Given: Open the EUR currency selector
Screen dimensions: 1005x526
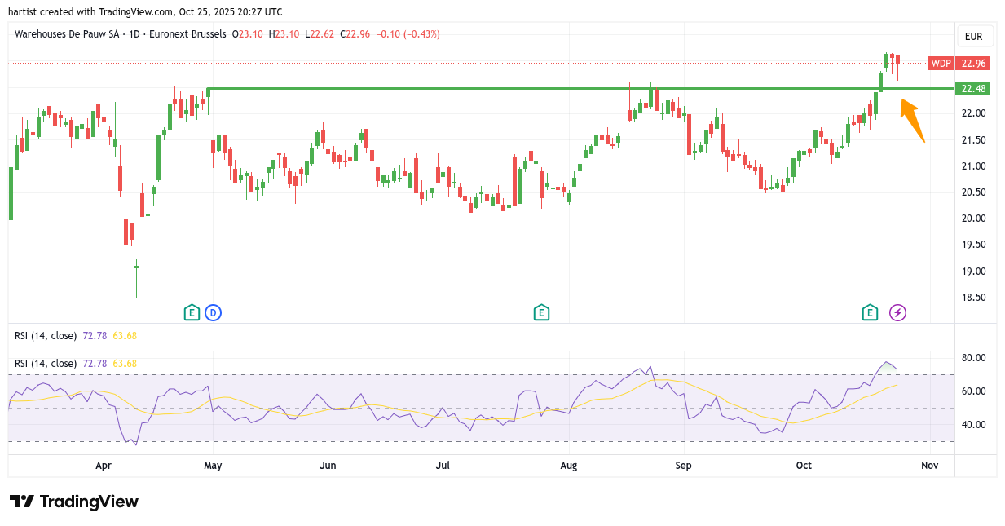Looking at the screenshot, I should click(973, 37).
